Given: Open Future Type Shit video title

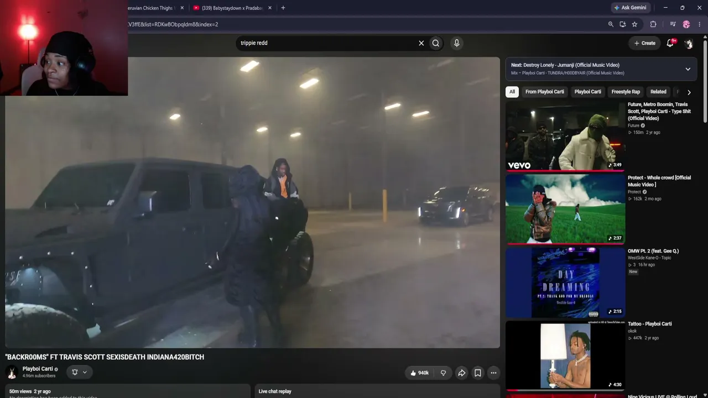Looking at the screenshot, I should [659, 111].
